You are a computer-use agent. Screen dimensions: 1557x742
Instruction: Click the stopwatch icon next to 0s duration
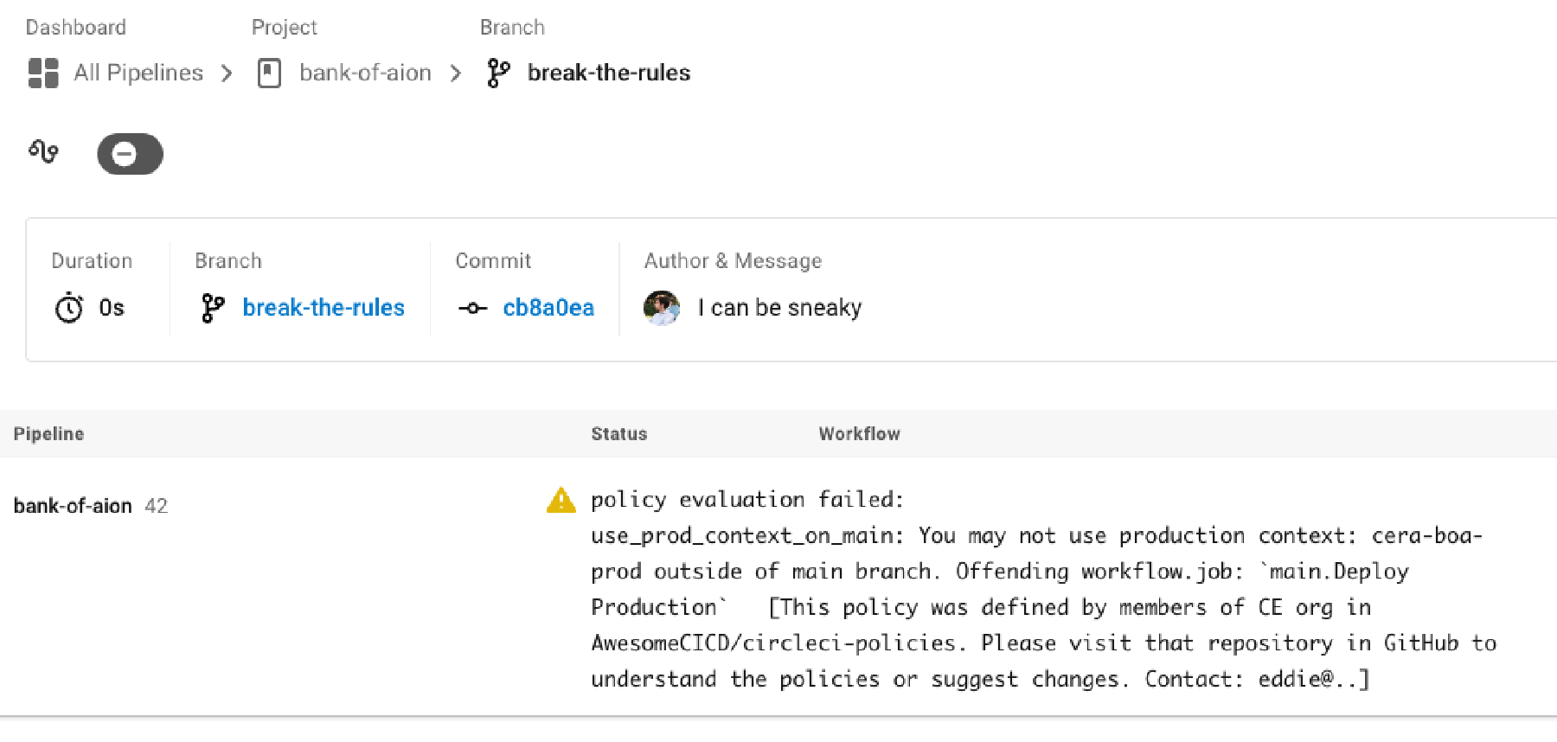click(67, 308)
